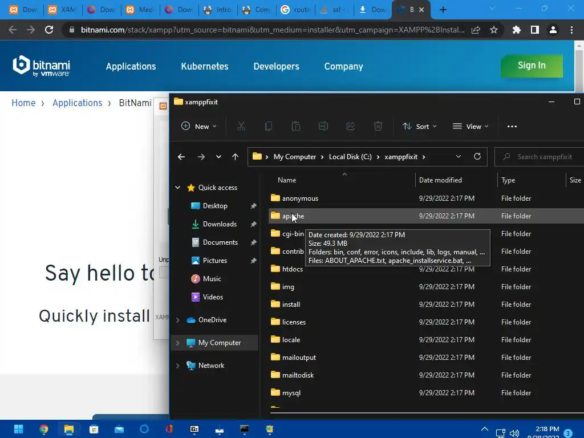Open the View dropdown
584x438 pixels.
click(x=470, y=126)
